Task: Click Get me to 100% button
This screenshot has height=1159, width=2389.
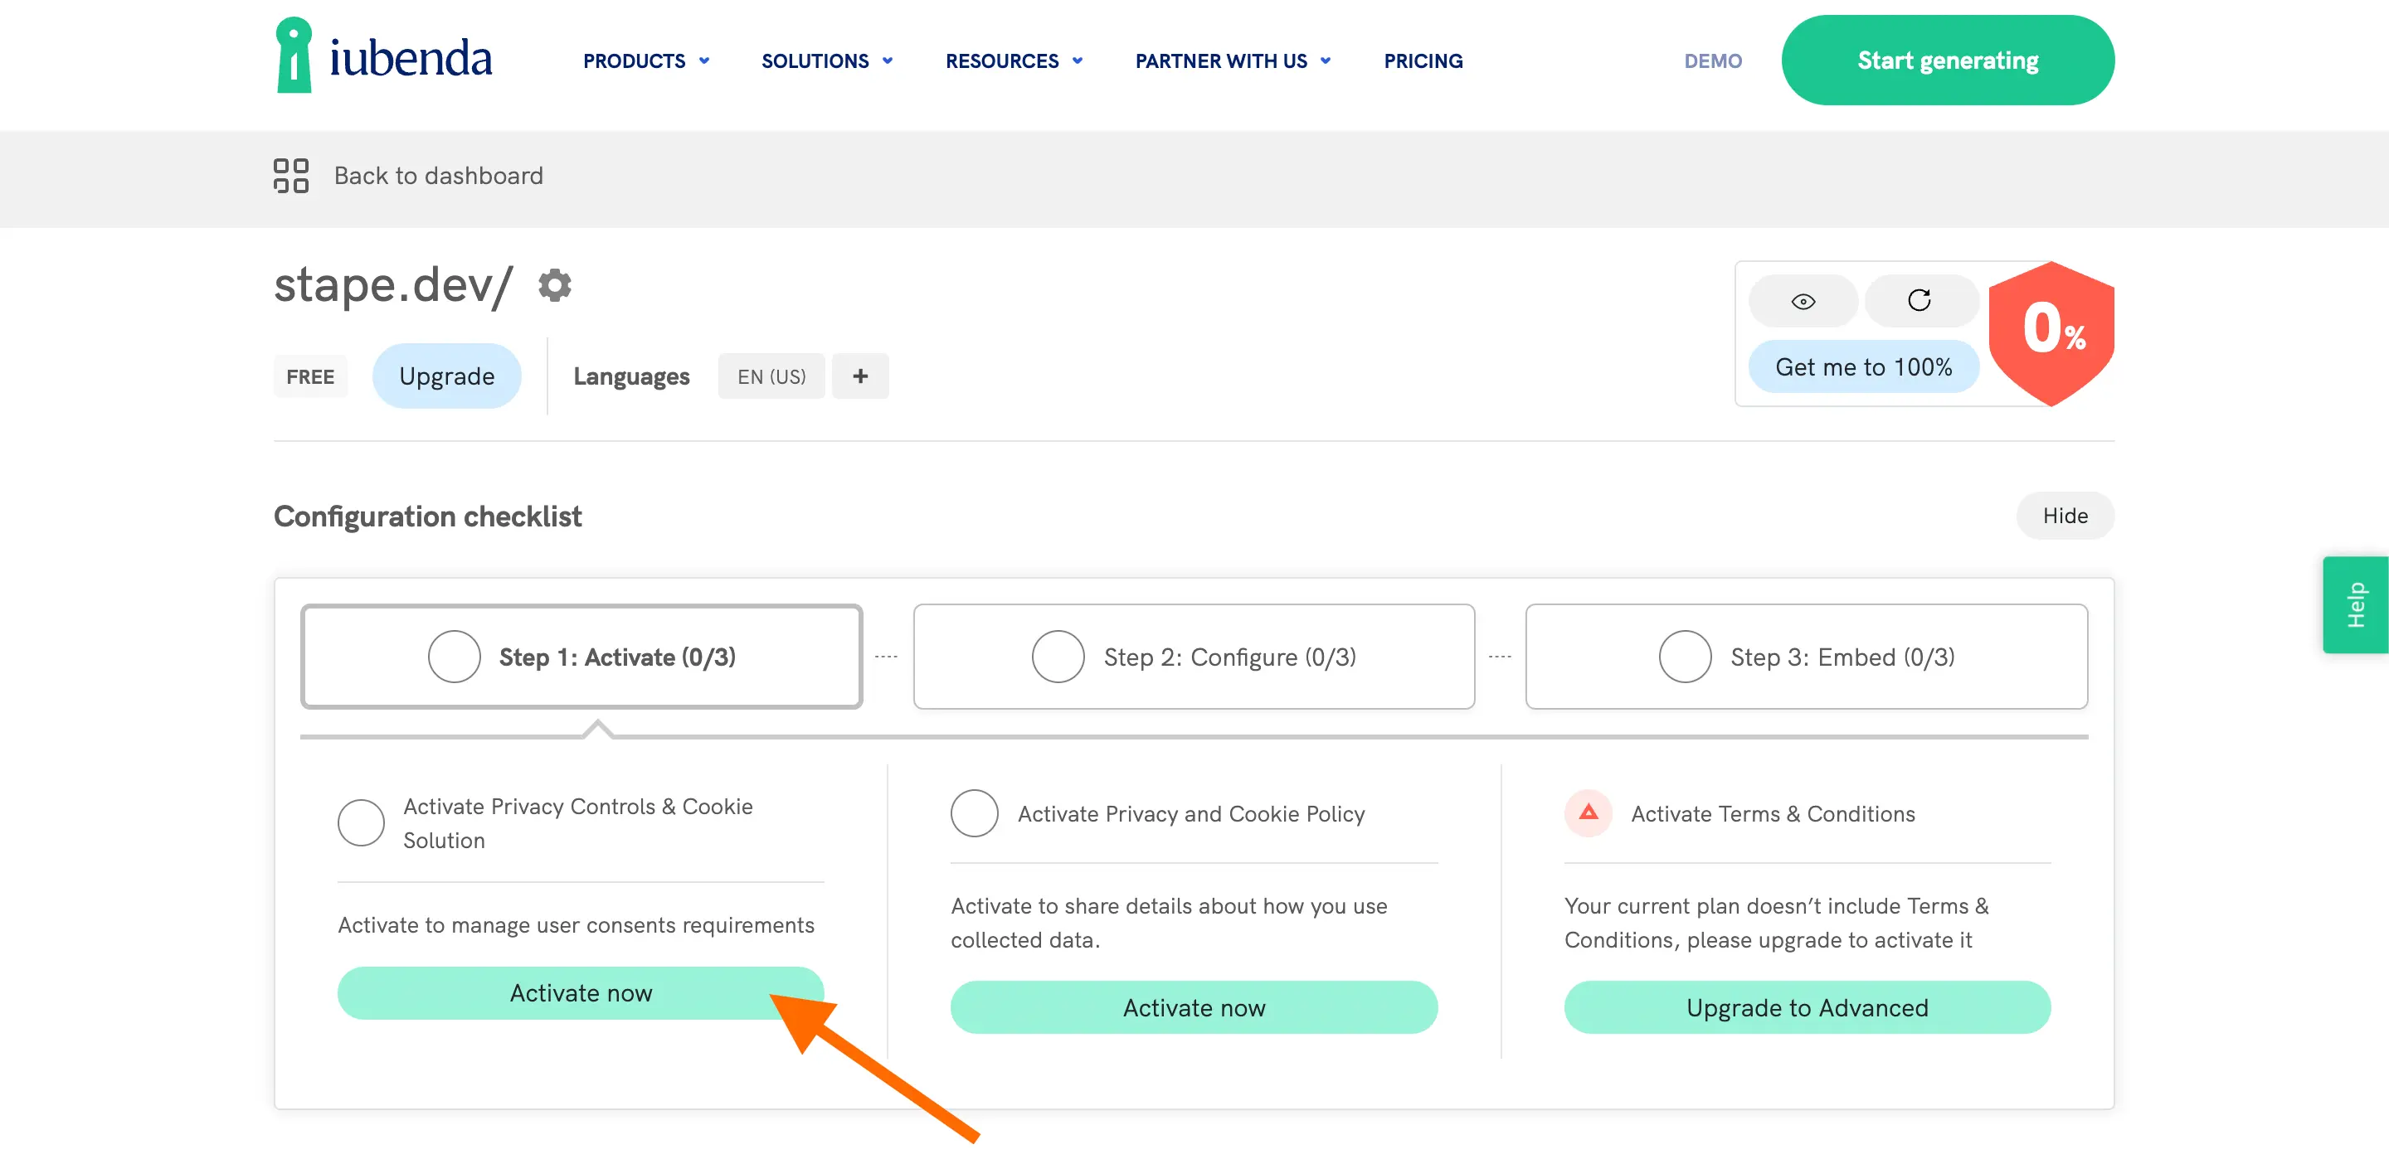Action: [x=1863, y=367]
